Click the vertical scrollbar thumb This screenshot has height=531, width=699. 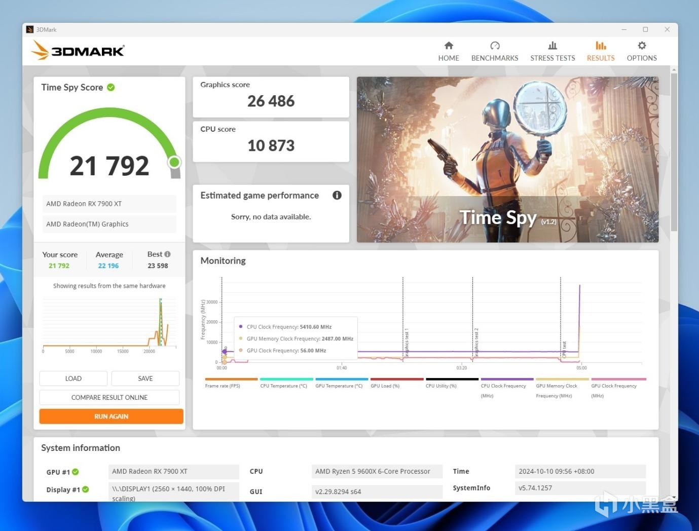pyautogui.click(x=674, y=152)
